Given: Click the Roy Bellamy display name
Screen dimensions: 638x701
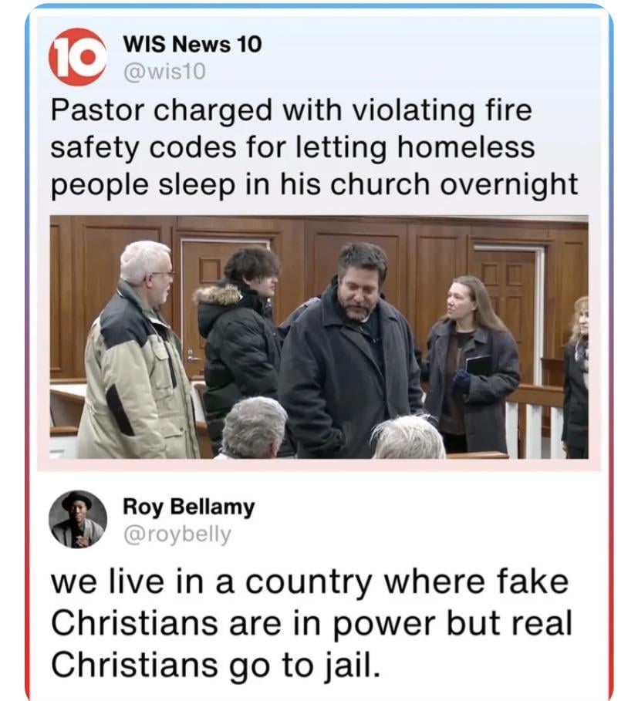Looking at the screenshot, I should click(189, 507).
